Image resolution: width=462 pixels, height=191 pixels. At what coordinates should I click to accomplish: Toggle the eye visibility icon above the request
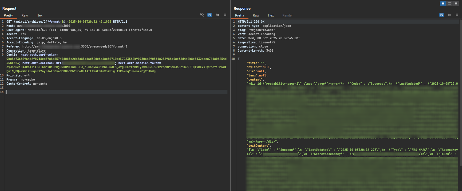(203, 15)
